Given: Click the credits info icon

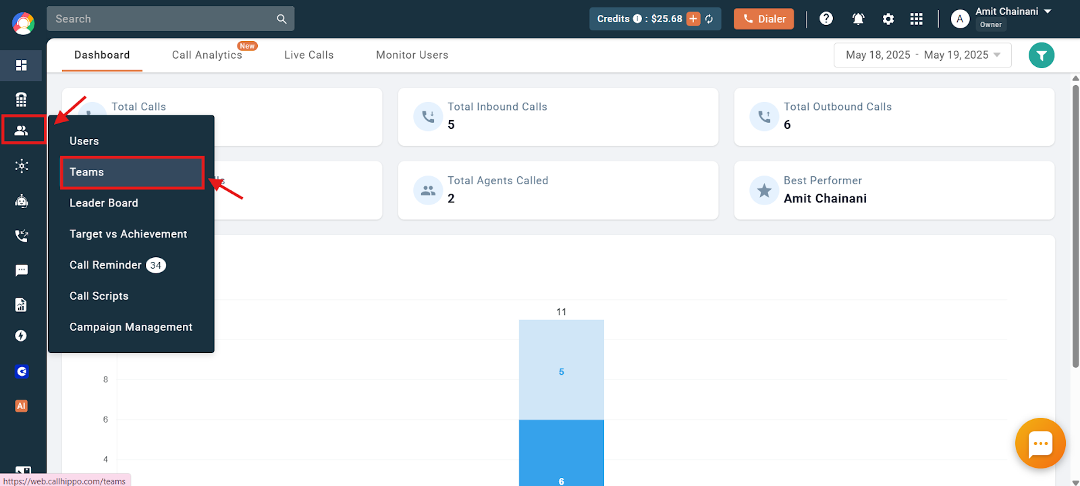Looking at the screenshot, I should pyautogui.click(x=637, y=19).
